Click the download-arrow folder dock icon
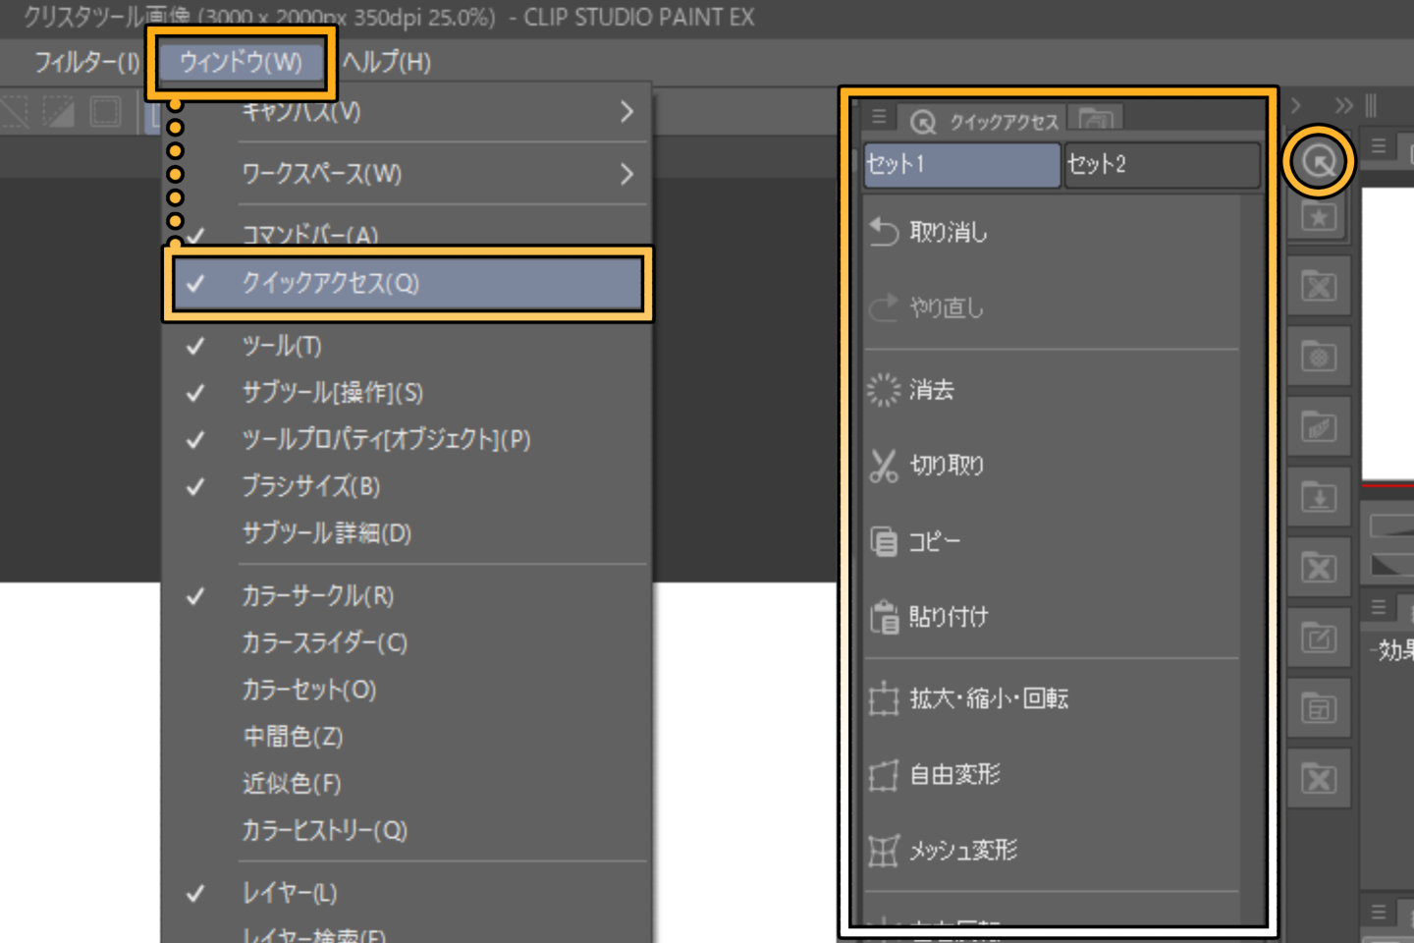Screen dimensions: 1414x943 [x=1319, y=497]
